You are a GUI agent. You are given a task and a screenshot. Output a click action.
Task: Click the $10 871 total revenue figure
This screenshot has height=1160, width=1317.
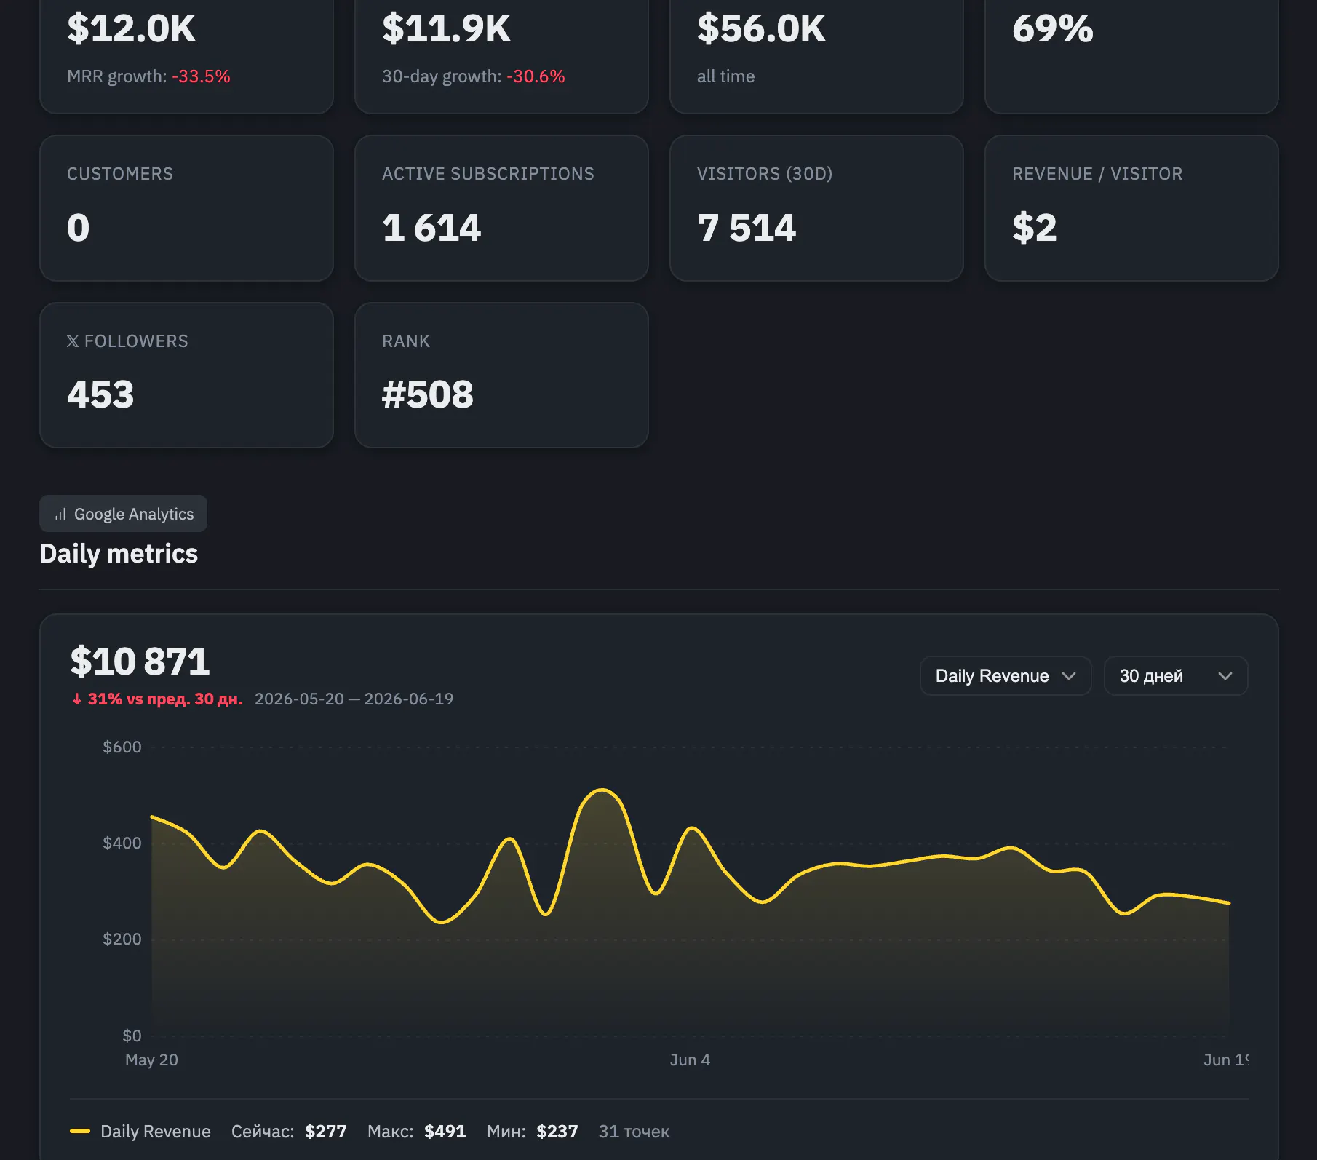[x=140, y=662]
